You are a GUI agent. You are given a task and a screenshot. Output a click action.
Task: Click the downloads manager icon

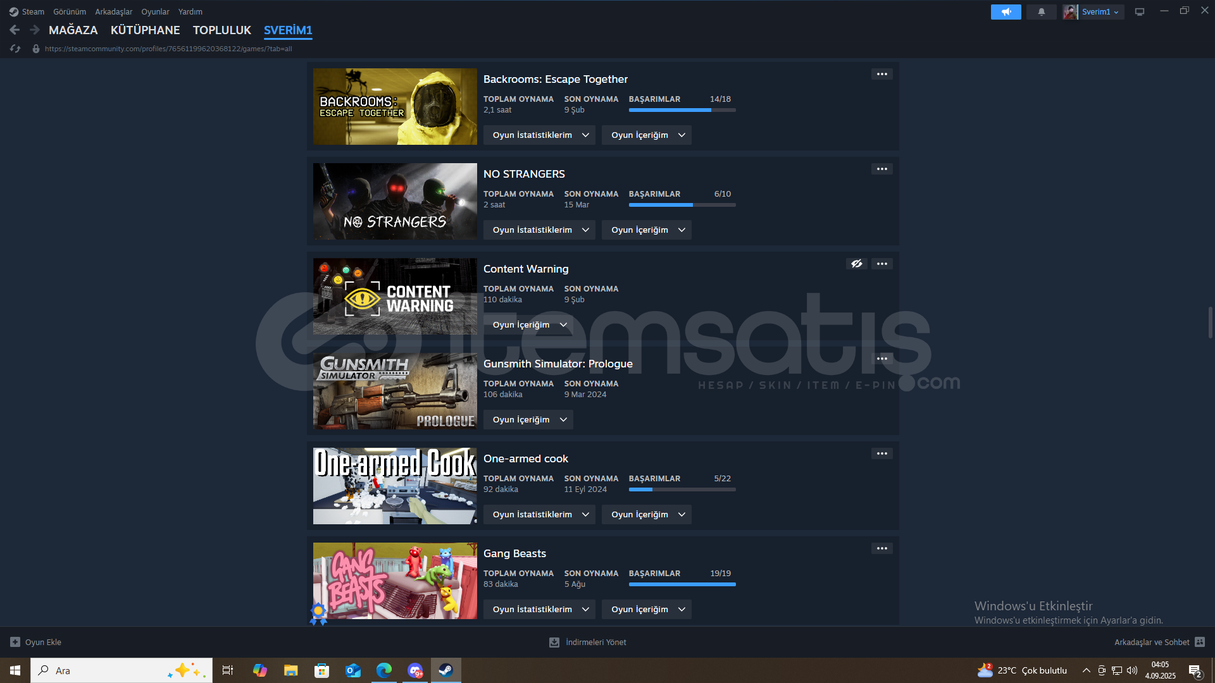[x=554, y=642]
